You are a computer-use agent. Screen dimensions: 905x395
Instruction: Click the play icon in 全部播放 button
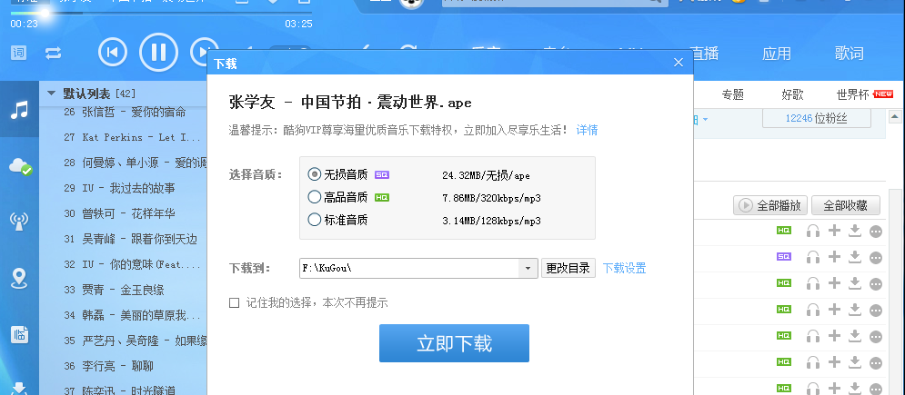point(746,205)
